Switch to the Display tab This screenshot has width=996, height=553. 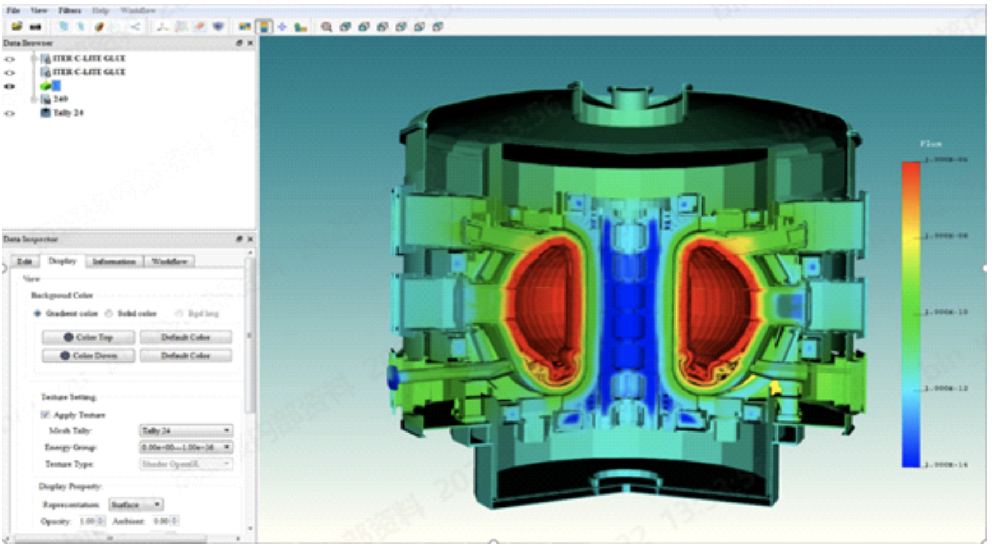coord(62,261)
